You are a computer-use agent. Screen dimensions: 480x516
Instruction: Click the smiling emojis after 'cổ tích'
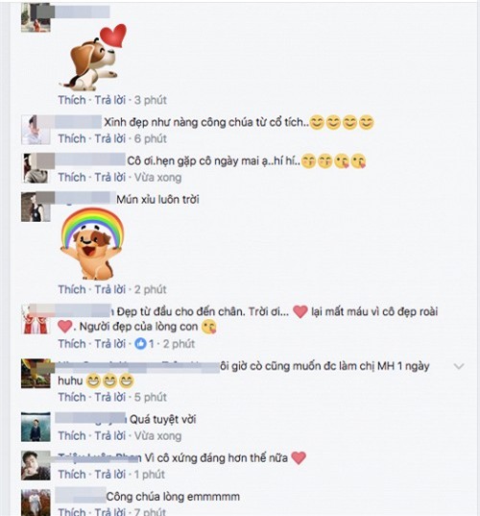coord(342,123)
